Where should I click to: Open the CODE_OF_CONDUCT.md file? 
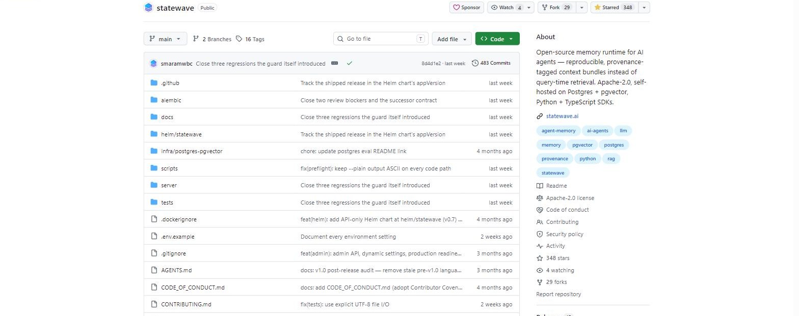tap(193, 288)
